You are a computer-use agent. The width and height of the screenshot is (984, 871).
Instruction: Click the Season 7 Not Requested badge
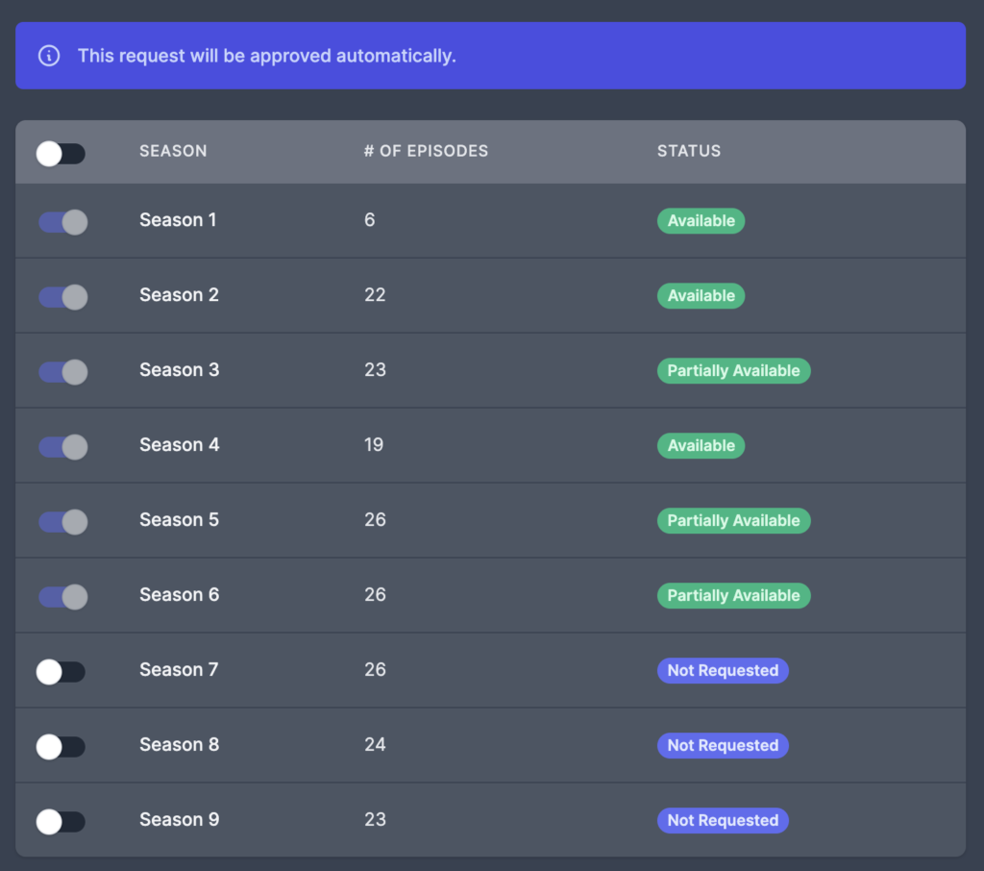(723, 671)
